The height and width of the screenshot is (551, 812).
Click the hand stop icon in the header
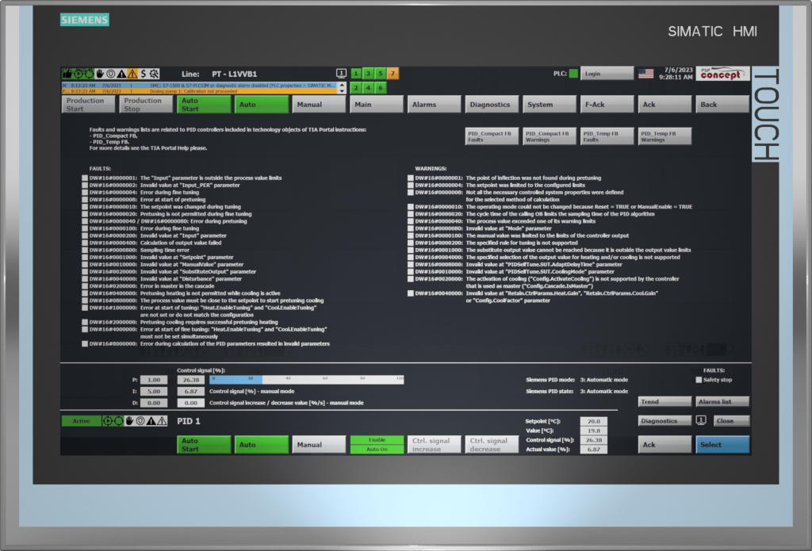pyautogui.click(x=99, y=74)
